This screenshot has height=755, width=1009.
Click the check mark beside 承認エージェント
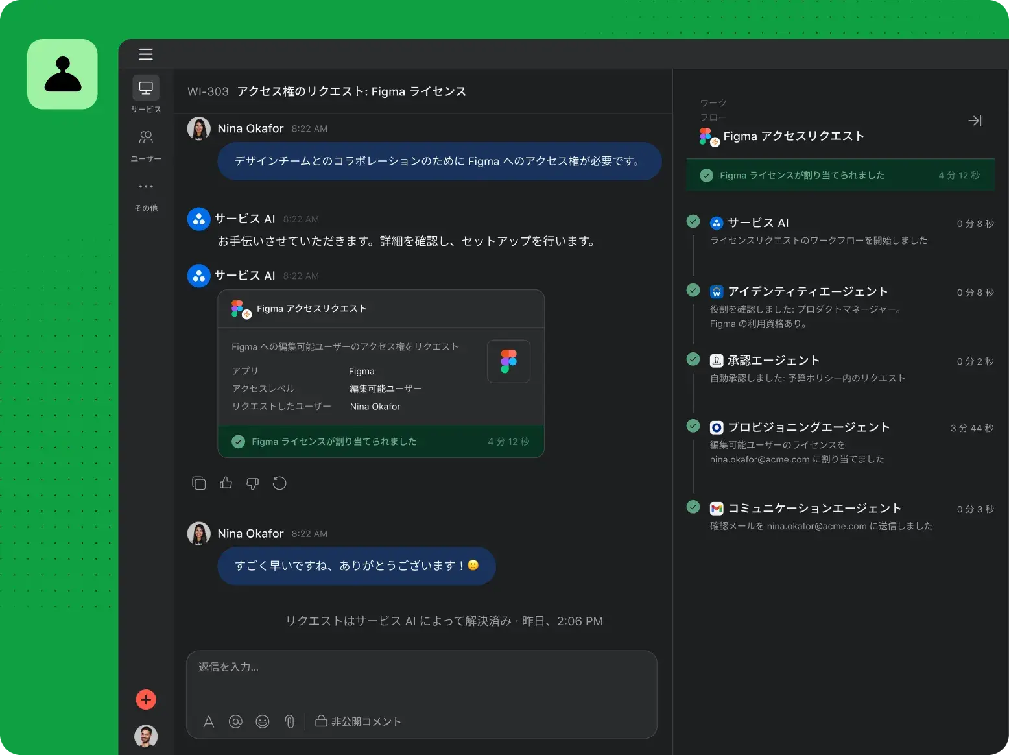point(693,359)
